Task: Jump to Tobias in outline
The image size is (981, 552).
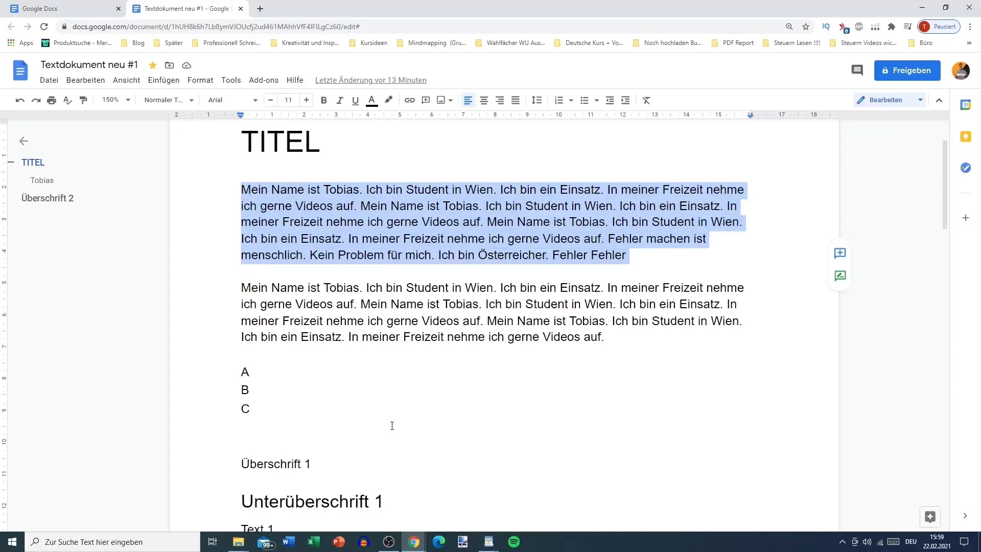Action: point(42,180)
